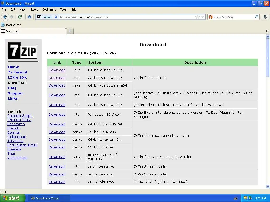
Task: Switch language to Thai
Action: (x=11, y=153)
